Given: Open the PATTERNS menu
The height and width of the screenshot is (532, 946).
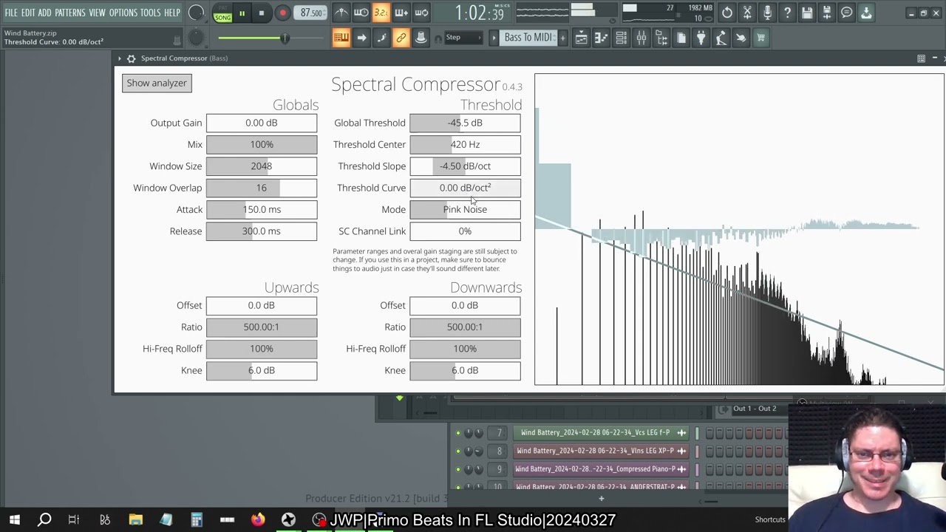Looking at the screenshot, I should [x=70, y=13].
